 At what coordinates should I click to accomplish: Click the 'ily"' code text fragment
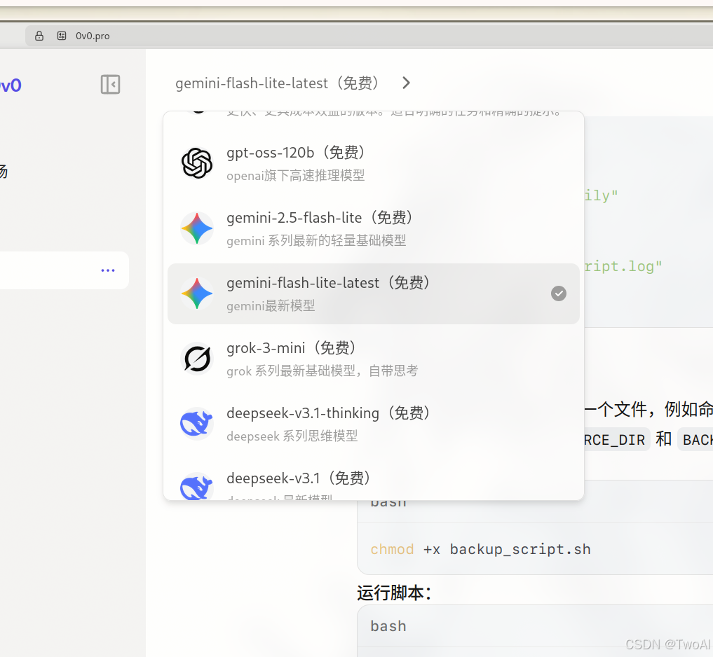pyautogui.click(x=601, y=196)
